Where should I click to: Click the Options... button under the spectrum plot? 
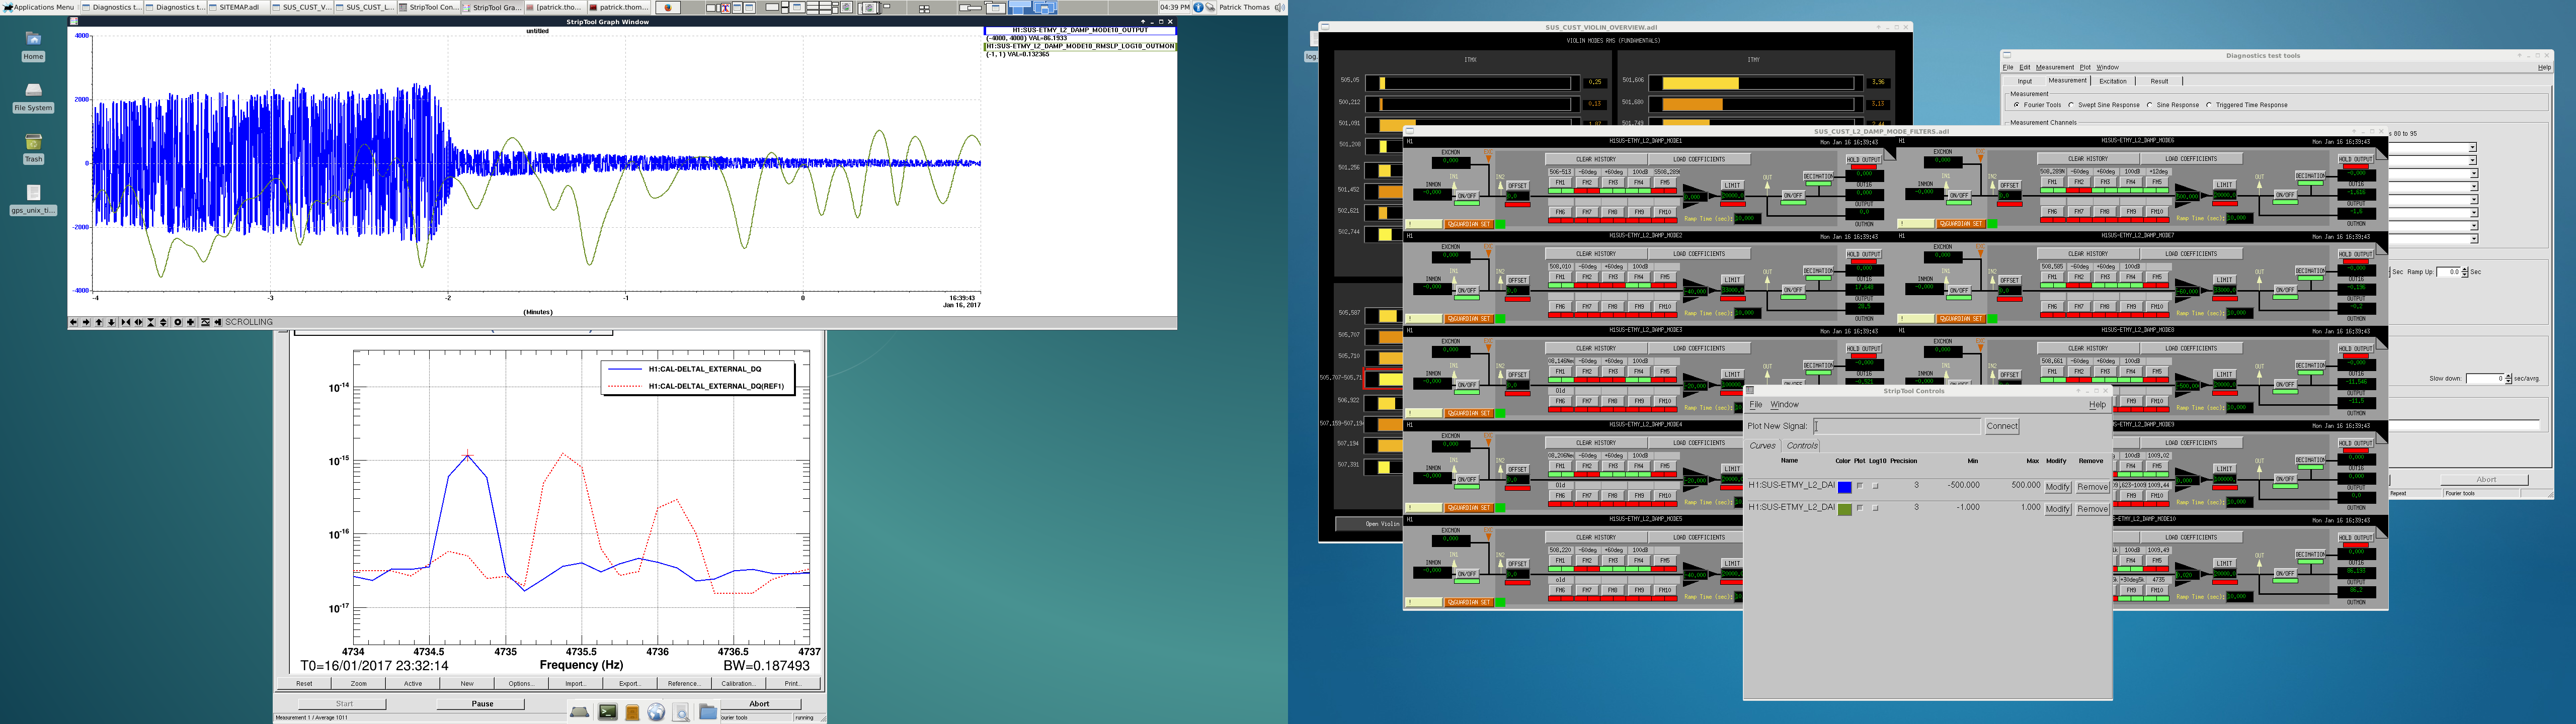(521, 684)
